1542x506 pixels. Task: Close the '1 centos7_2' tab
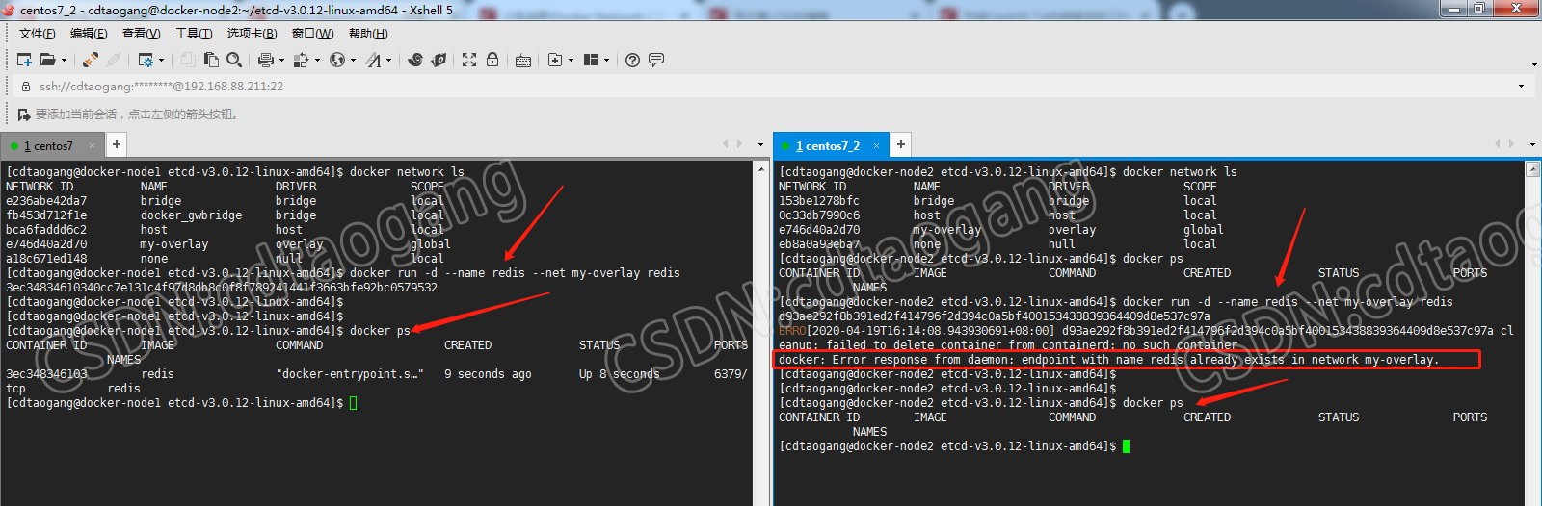pos(877,146)
